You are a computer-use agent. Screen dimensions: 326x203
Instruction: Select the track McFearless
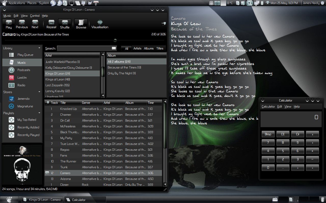[103, 126]
